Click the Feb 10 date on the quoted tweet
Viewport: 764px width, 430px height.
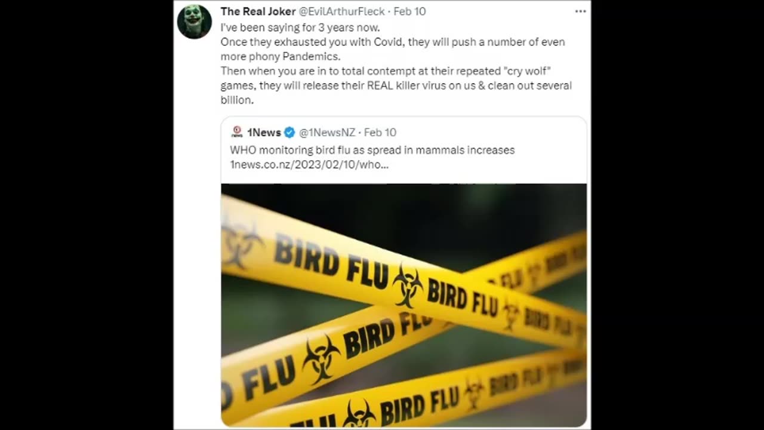pyautogui.click(x=380, y=133)
